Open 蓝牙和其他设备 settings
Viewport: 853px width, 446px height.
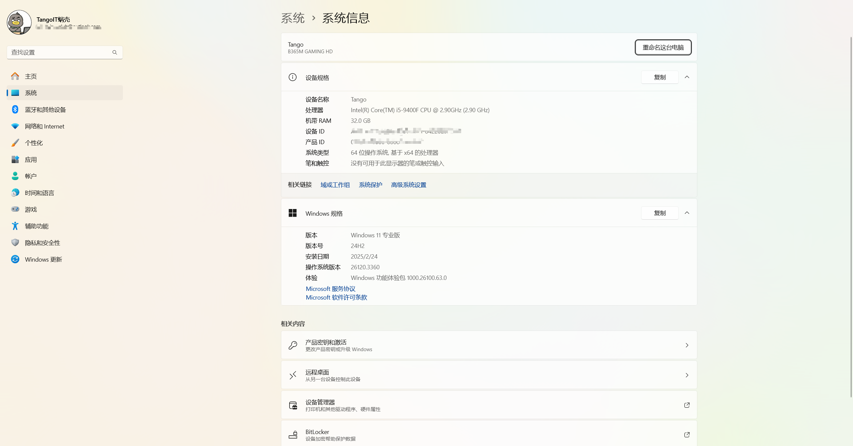pos(65,110)
